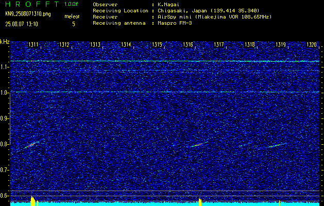This screenshot has width=324, height=206.
Task: Click the tall yellow signal-level peak near 1311
Action: pos(33,201)
